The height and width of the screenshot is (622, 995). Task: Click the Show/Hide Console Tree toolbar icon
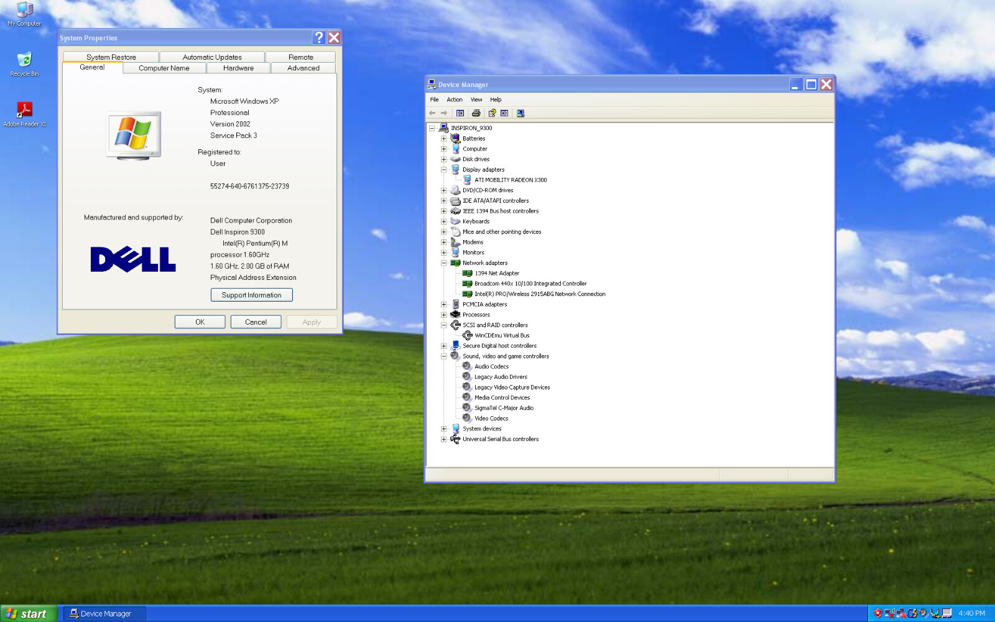pos(460,113)
